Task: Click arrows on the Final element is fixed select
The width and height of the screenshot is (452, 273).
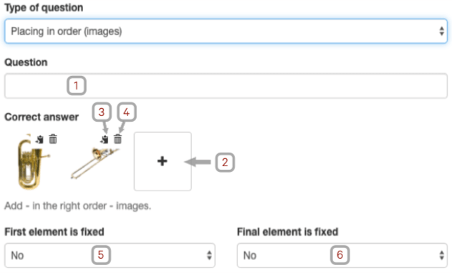Action: click(x=441, y=255)
